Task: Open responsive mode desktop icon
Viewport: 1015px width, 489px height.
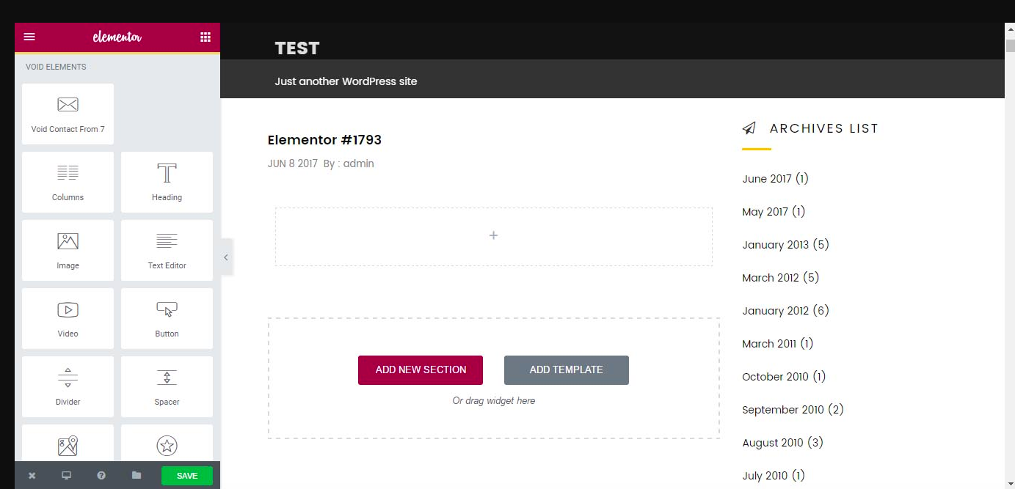Action: point(66,475)
